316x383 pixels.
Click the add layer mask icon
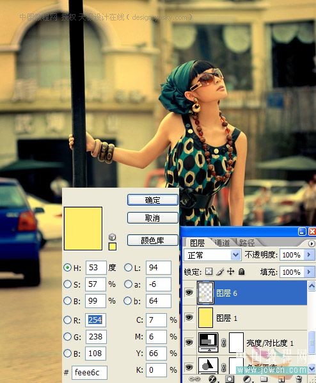229,379
